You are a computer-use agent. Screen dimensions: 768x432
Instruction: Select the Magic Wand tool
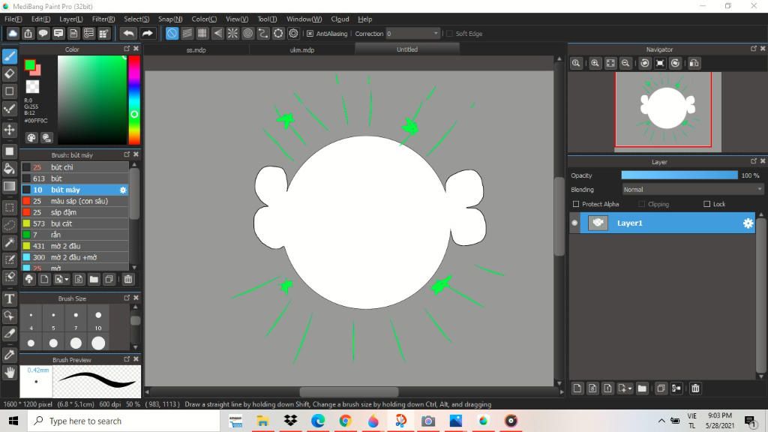(x=9, y=242)
